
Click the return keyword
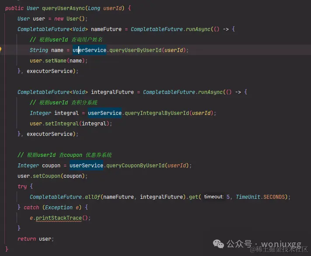click(27, 239)
